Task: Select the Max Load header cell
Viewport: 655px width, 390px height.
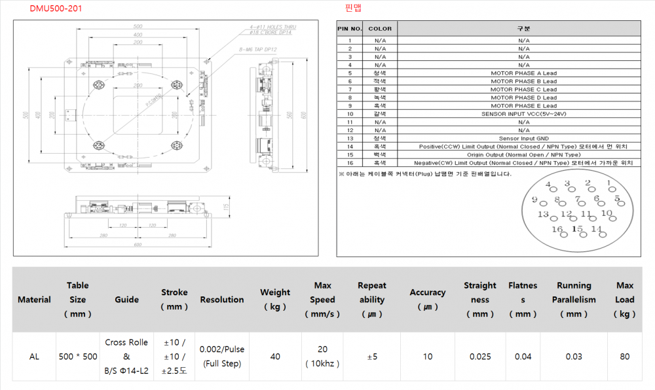Action: tap(624, 300)
